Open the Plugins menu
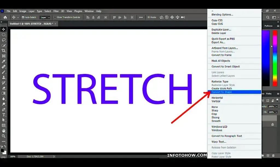The height and width of the screenshot is (167, 280). coord(78,11)
